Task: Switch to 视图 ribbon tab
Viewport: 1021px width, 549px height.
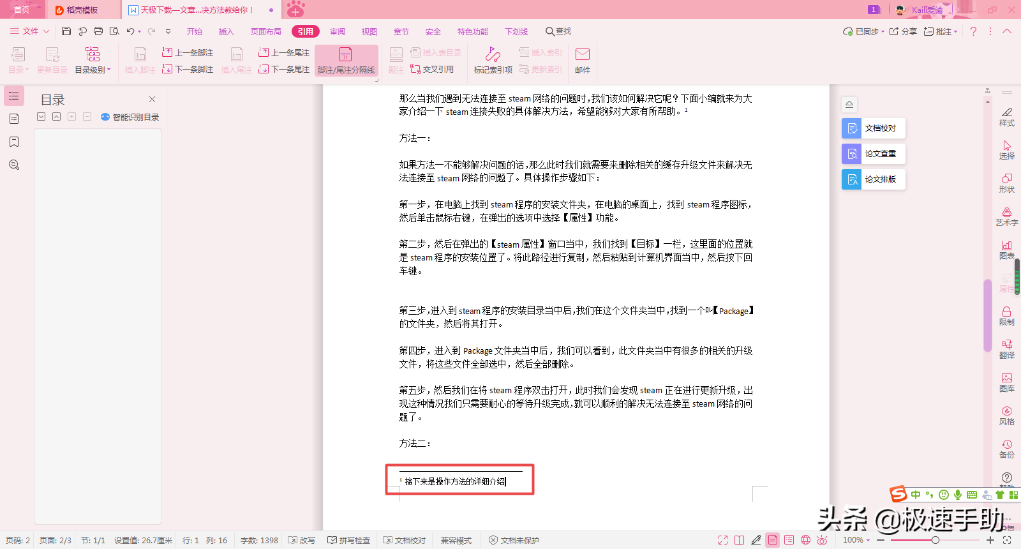Action: click(x=369, y=31)
